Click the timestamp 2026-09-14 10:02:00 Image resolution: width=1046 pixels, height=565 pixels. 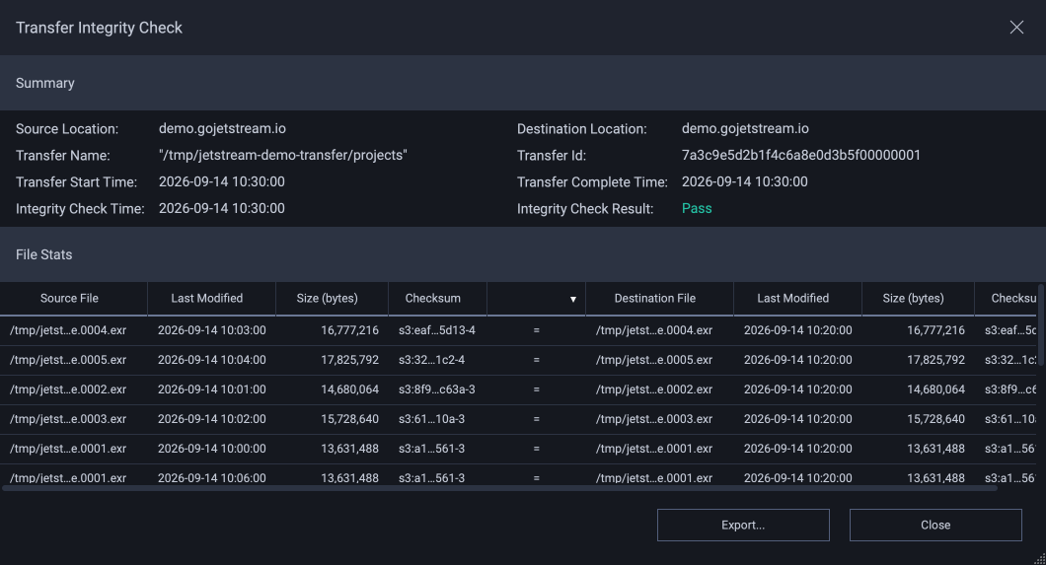(211, 419)
